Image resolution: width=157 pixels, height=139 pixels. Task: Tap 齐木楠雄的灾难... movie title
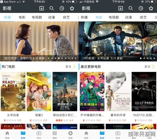pos(92,115)
